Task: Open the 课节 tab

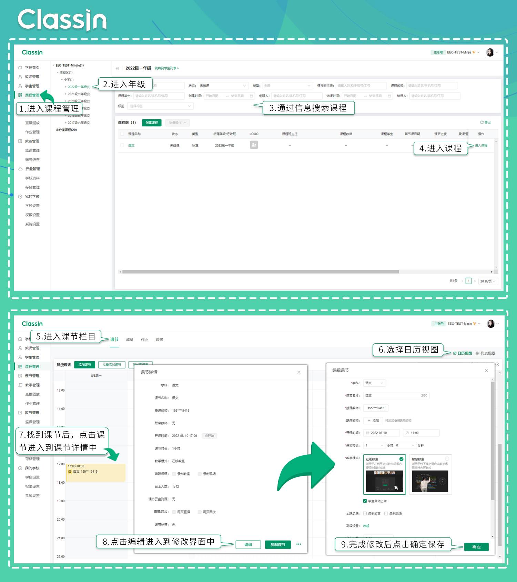Action: point(114,339)
